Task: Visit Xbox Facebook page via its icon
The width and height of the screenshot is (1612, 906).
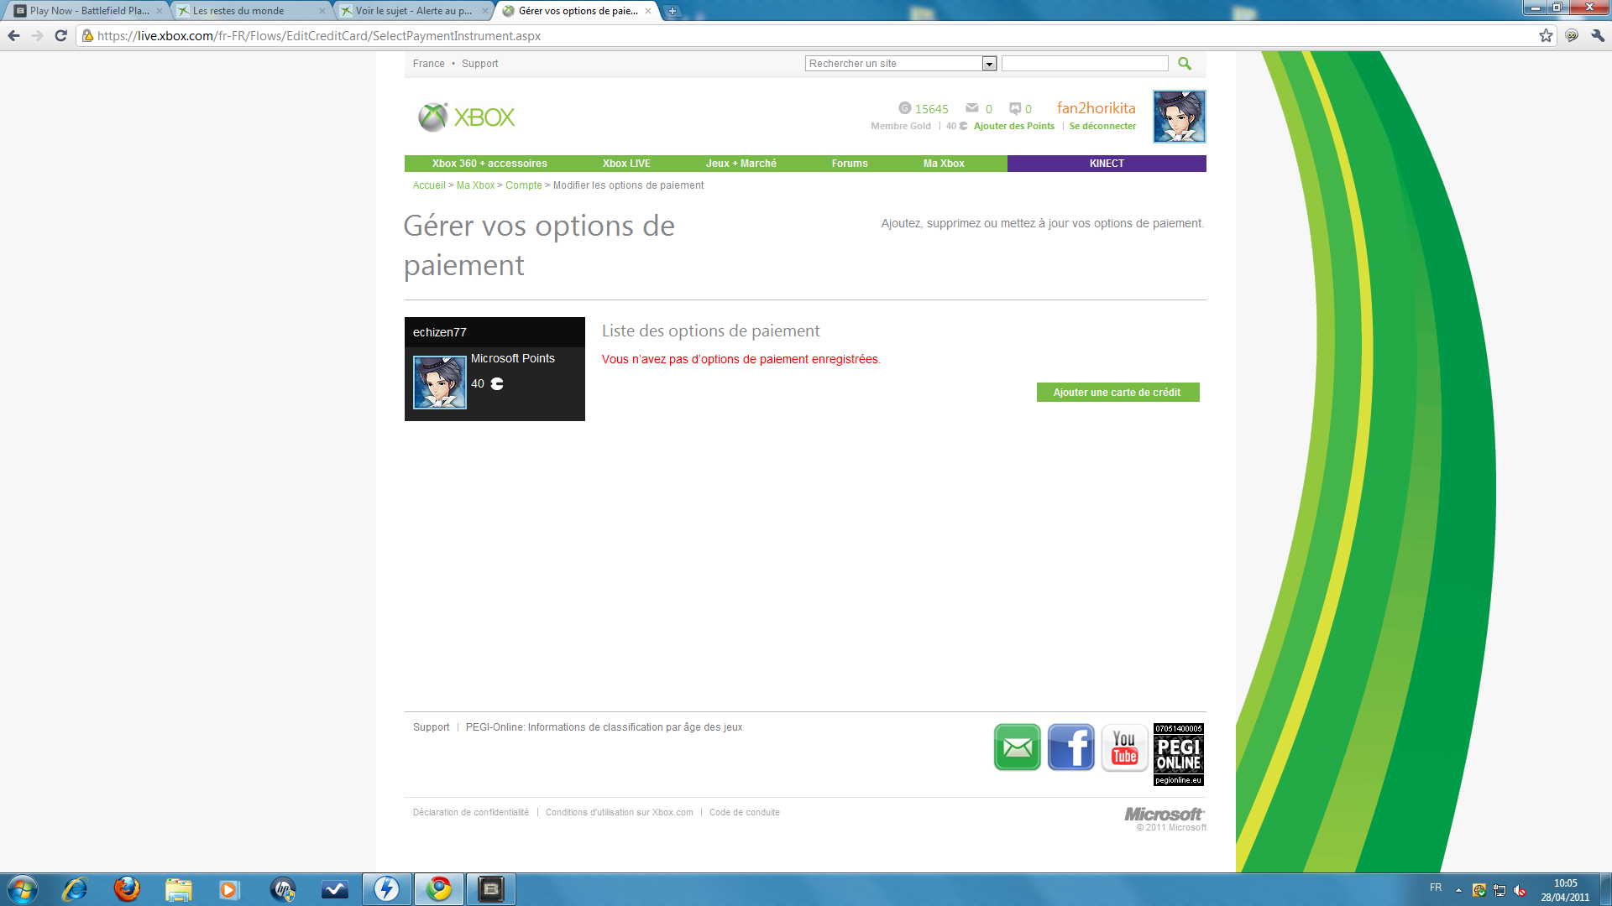Action: pyautogui.click(x=1070, y=747)
